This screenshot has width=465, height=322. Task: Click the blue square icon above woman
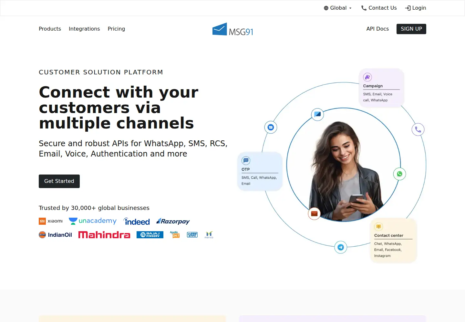click(317, 114)
